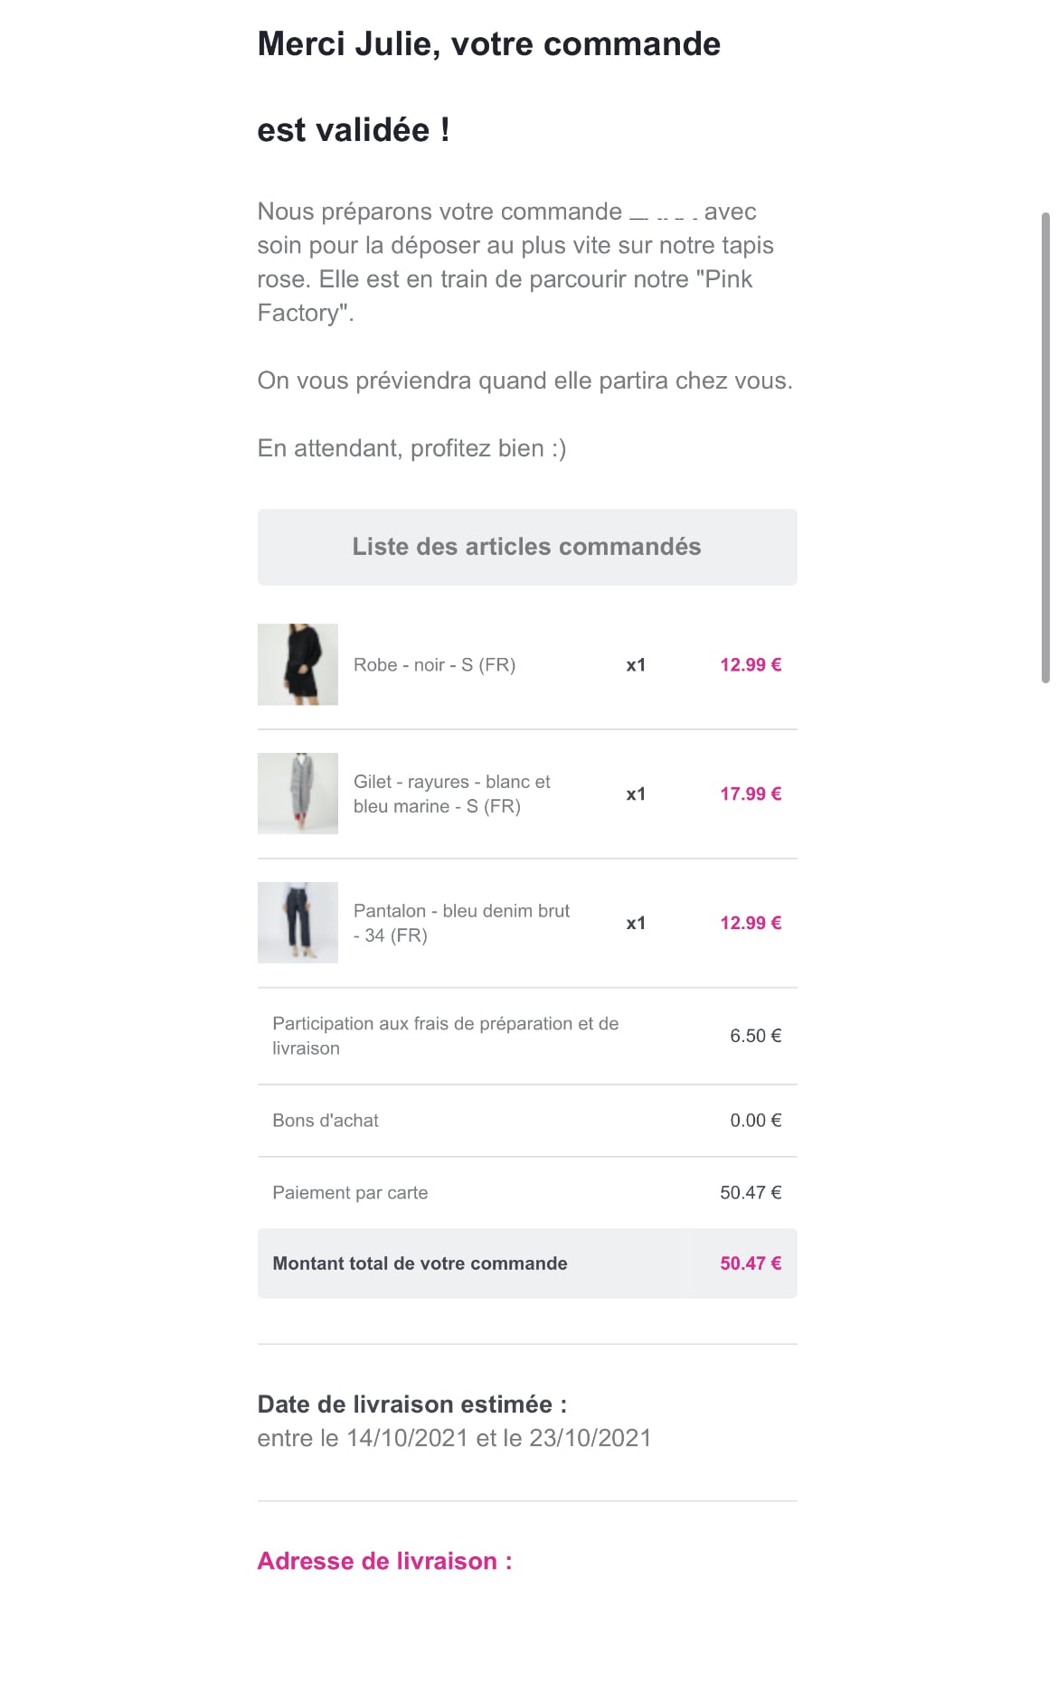The width and height of the screenshot is (1058, 1691).
Task: Click the 12.99 € price of the Robe
Action: [x=750, y=665]
